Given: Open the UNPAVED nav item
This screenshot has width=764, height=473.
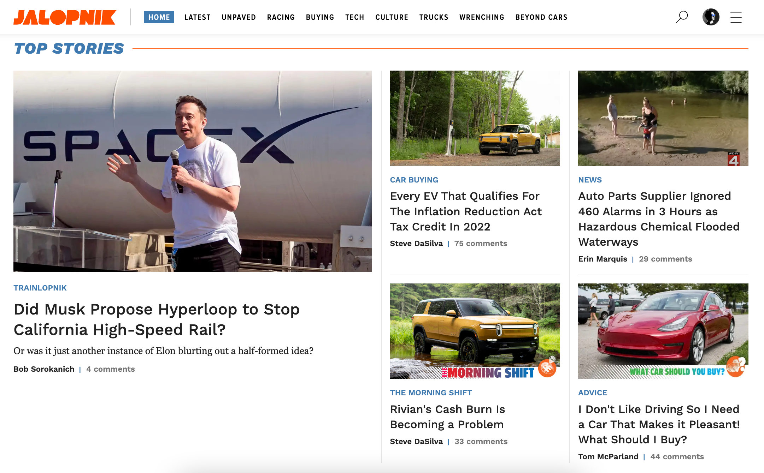Looking at the screenshot, I should [x=239, y=17].
